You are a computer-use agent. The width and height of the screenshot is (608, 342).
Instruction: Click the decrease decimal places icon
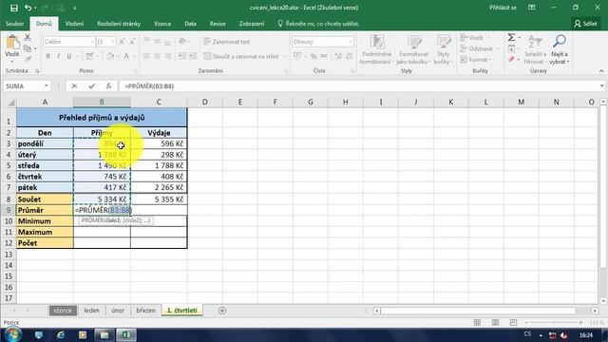point(350,56)
